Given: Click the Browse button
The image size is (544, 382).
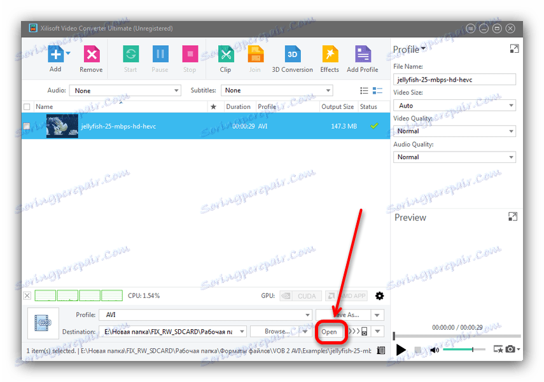Looking at the screenshot, I should point(275,331).
